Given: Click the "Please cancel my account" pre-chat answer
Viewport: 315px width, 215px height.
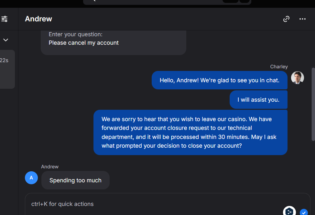Looking at the screenshot, I should [x=84, y=43].
